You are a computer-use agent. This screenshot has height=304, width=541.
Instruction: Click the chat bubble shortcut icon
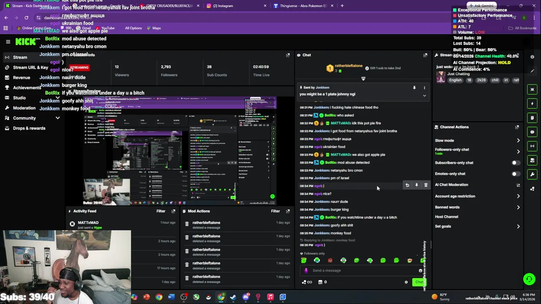pyautogui.click(x=532, y=132)
